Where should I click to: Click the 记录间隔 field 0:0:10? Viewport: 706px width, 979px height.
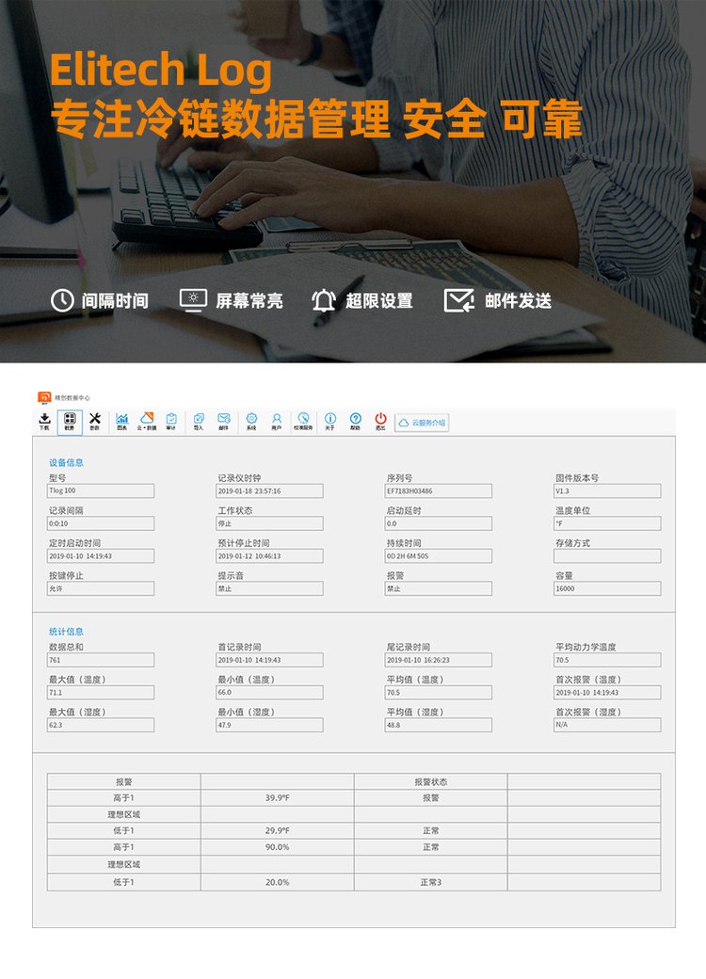tap(101, 523)
